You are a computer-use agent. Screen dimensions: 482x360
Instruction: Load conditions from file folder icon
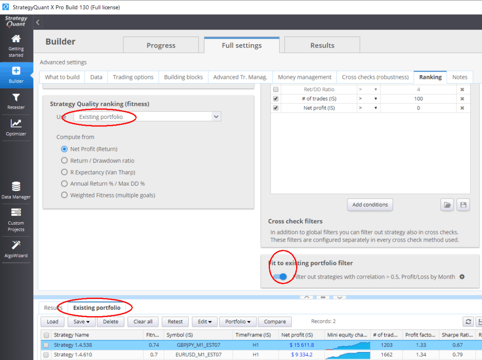[x=447, y=205]
